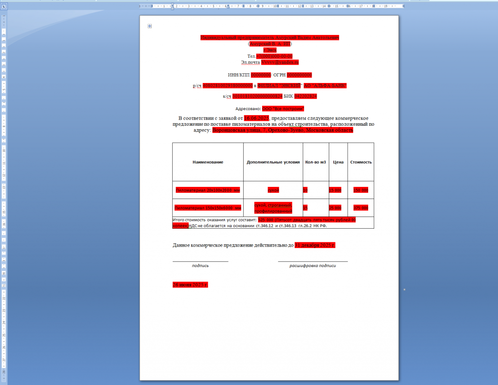Click the ИНН value 00000000
The height and width of the screenshot is (385, 498).
261,75
